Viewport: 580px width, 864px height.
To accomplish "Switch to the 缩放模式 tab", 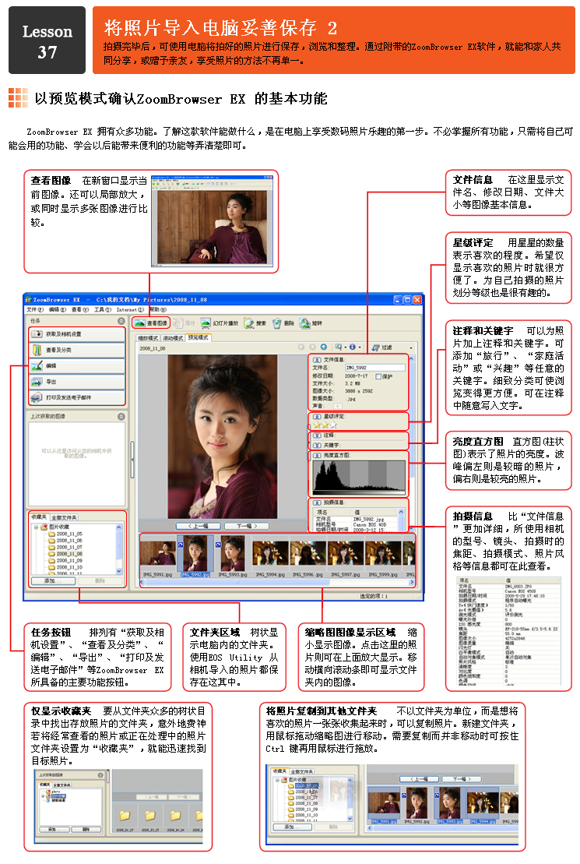I will pyautogui.click(x=148, y=338).
